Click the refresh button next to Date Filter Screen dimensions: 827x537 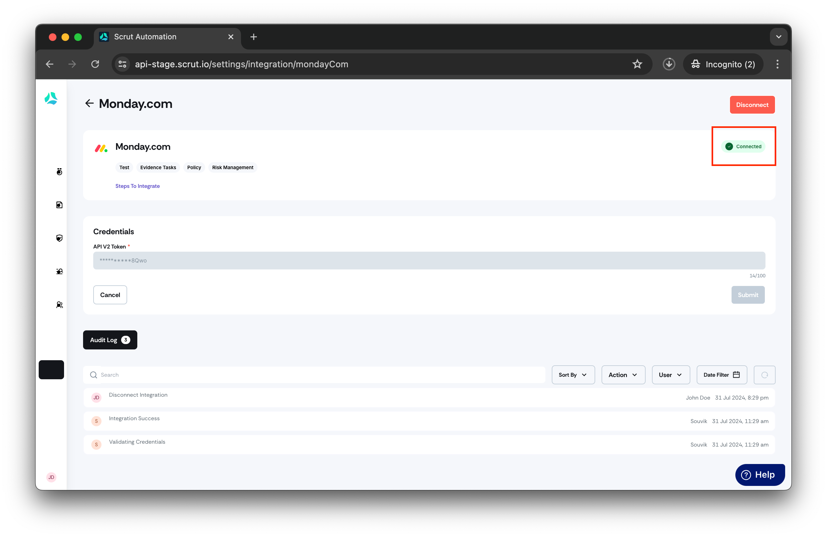(x=765, y=375)
